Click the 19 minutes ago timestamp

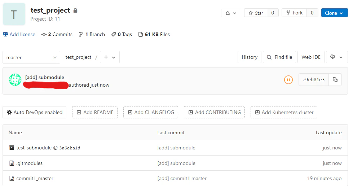325,179
